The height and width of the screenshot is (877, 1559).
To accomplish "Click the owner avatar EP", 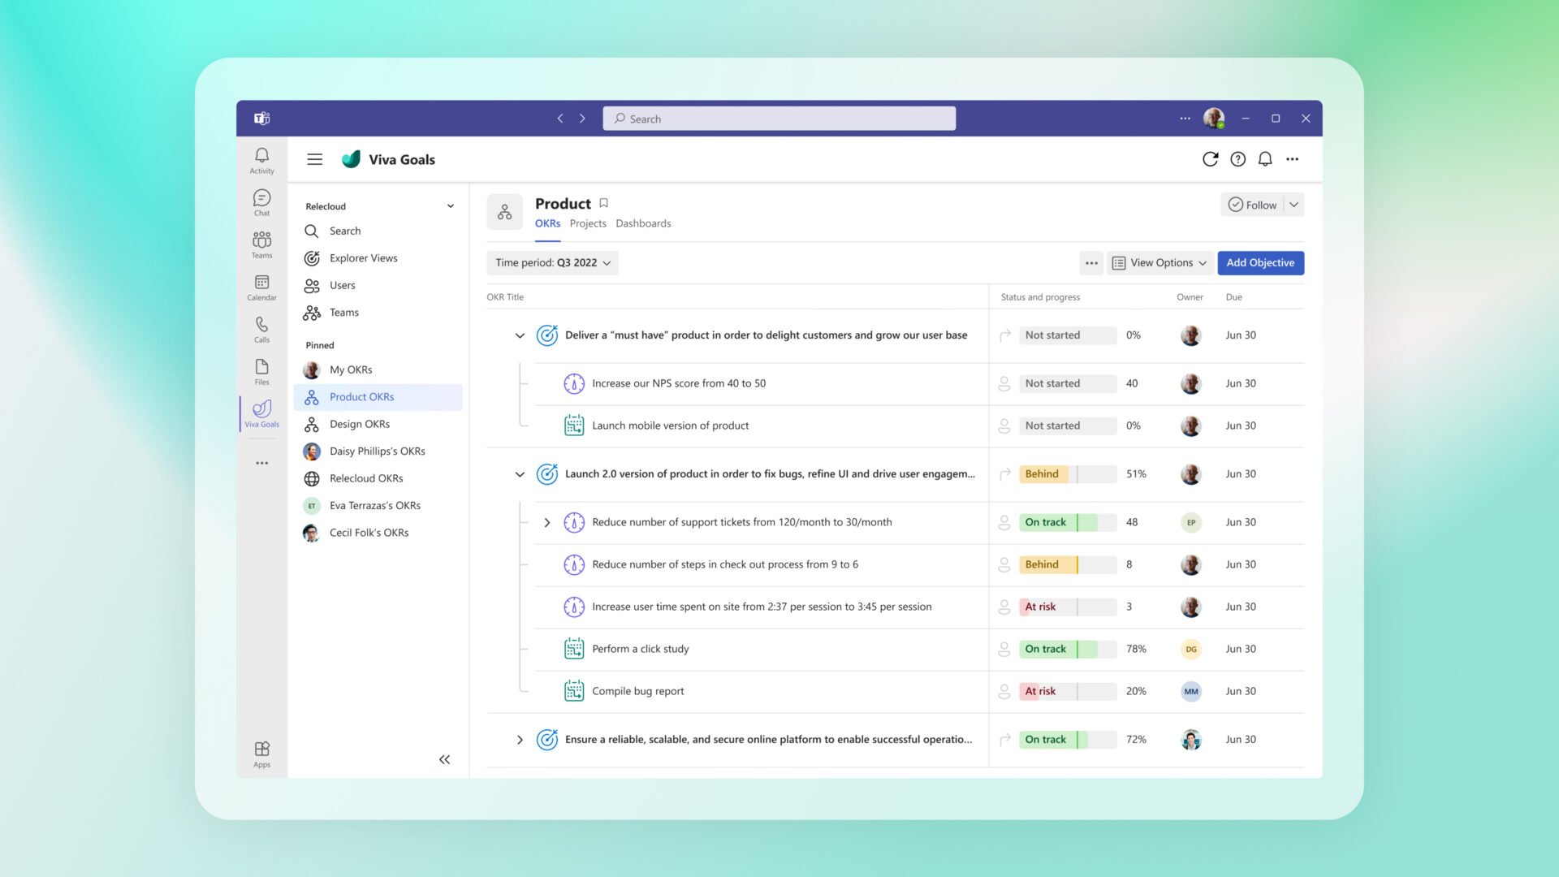I will click(1190, 522).
